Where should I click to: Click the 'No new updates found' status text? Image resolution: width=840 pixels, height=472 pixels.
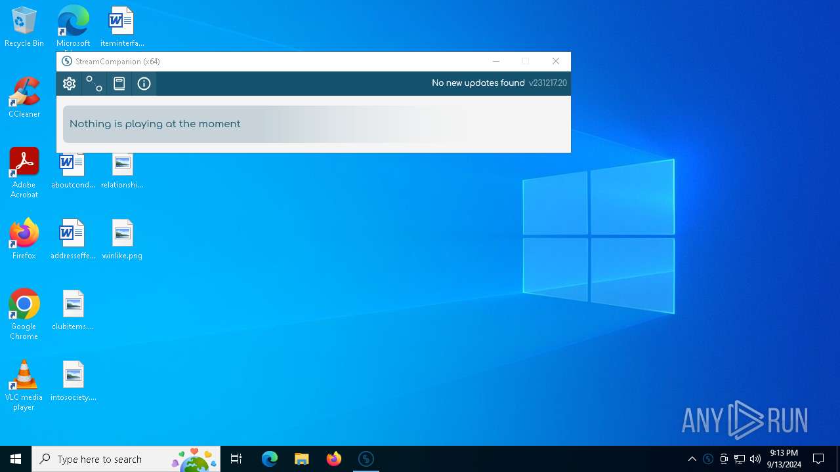pyautogui.click(x=478, y=83)
